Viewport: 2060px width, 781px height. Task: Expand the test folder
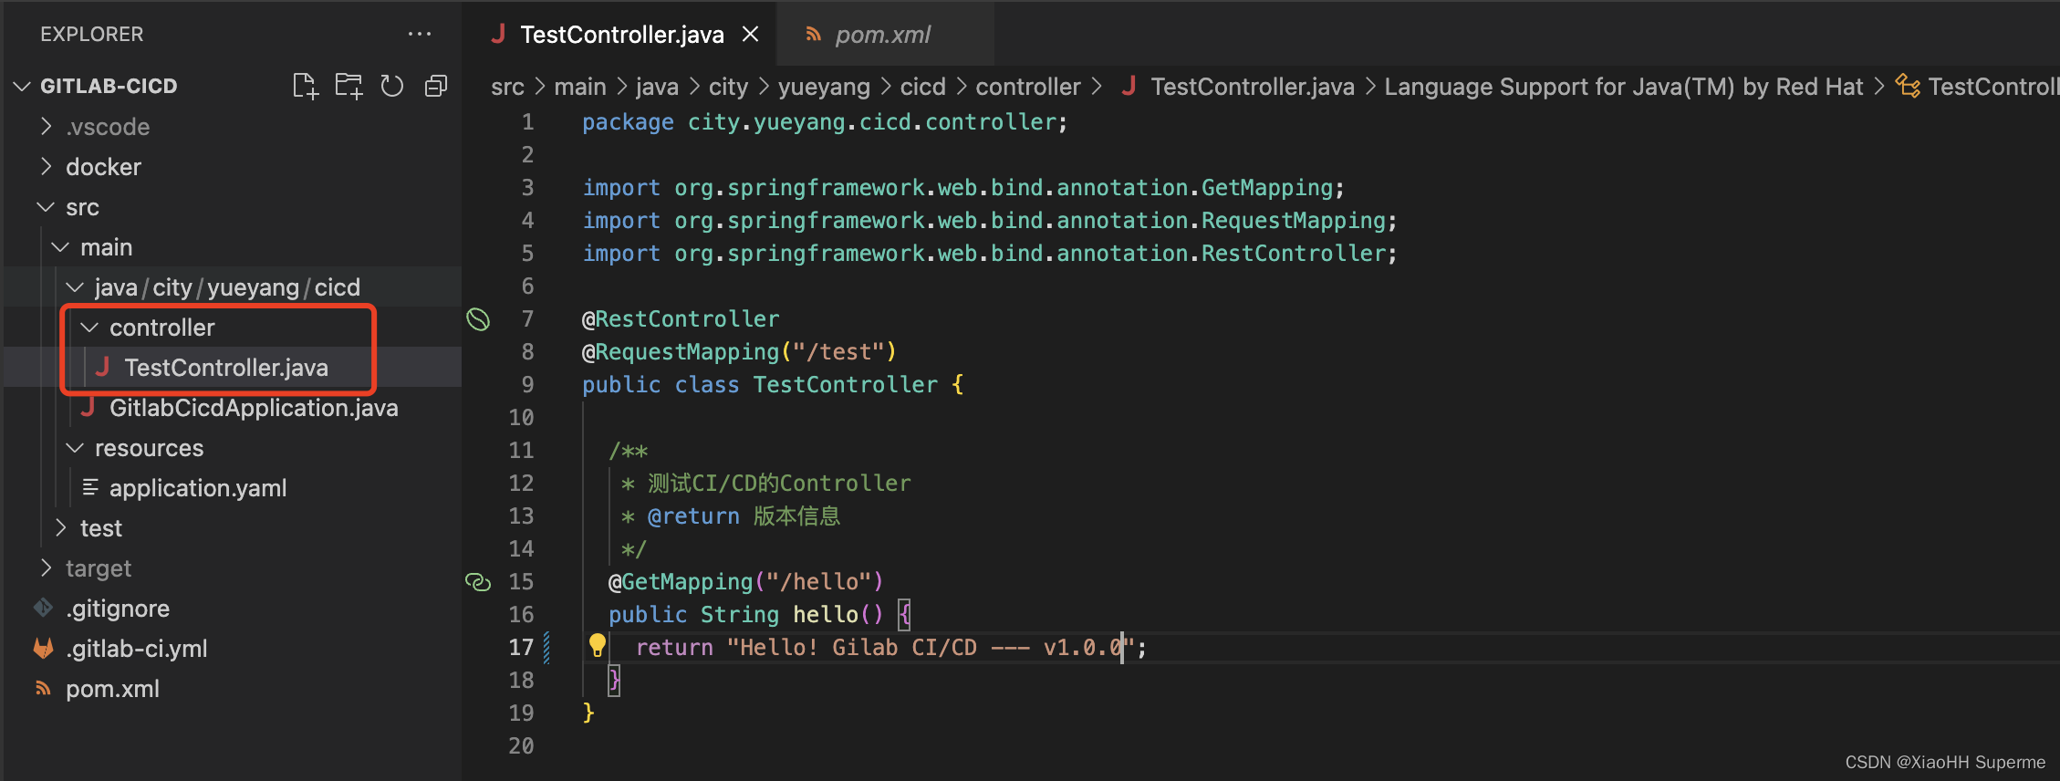click(x=60, y=527)
